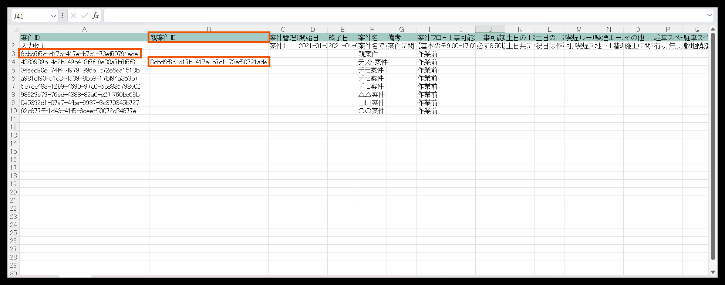725x285 pixels.
Task: Click the vertical scrollbar thumb
Action: coord(713,146)
